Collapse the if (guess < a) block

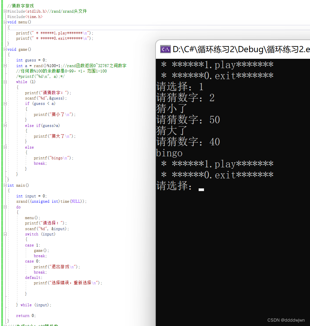[x=5, y=103]
